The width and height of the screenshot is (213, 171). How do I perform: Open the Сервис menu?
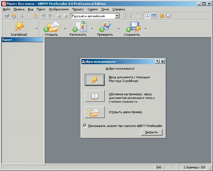(93, 9)
